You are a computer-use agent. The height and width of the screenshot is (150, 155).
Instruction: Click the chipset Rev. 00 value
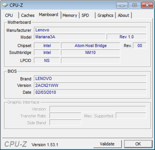coord(140,45)
